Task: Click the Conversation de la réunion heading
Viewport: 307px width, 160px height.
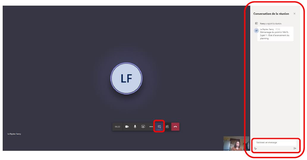Action: (271, 14)
